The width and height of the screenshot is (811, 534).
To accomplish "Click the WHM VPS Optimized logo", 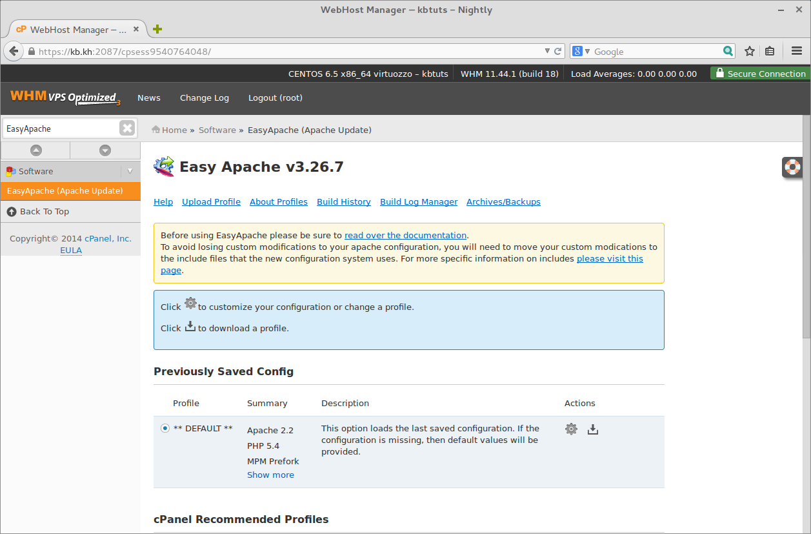I will pos(66,98).
